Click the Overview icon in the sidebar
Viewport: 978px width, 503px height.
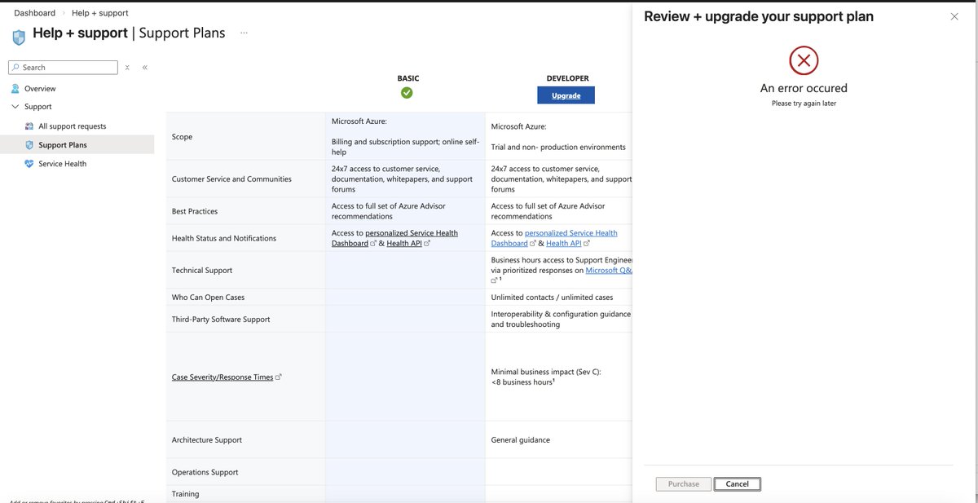click(x=15, y=88)
